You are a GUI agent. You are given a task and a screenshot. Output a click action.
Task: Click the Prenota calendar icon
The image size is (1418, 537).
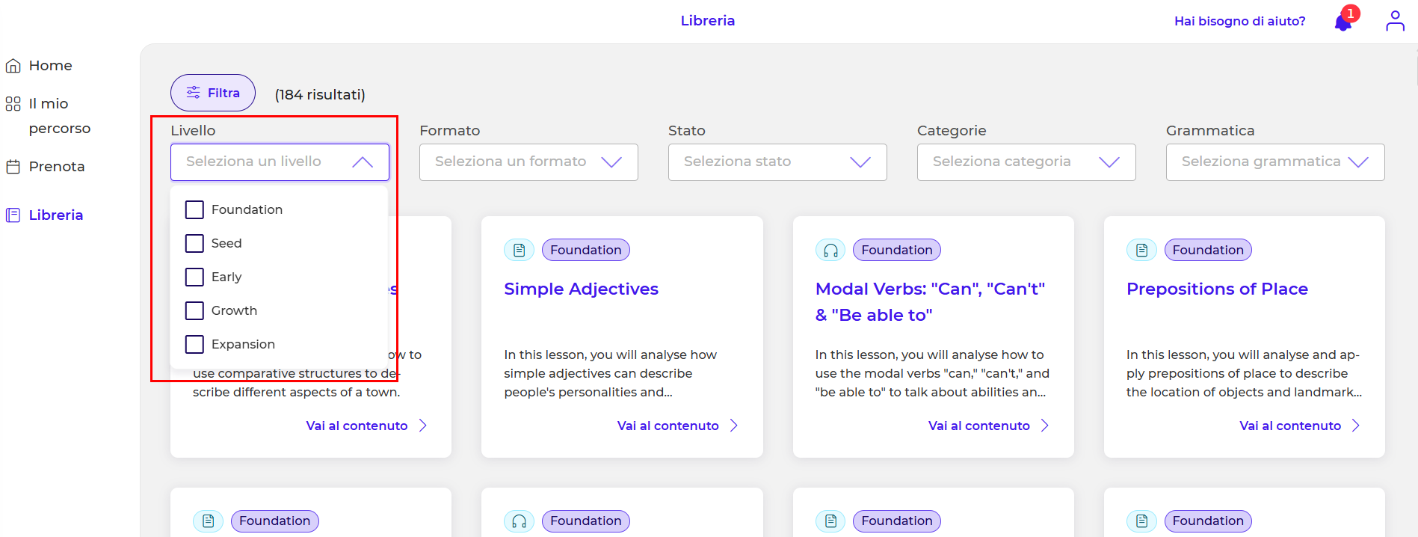(13, 167)
